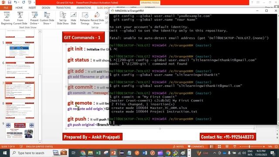Adjust the zoom slider handle
This screenshot has height=157, width=279.
click(249, 147)
